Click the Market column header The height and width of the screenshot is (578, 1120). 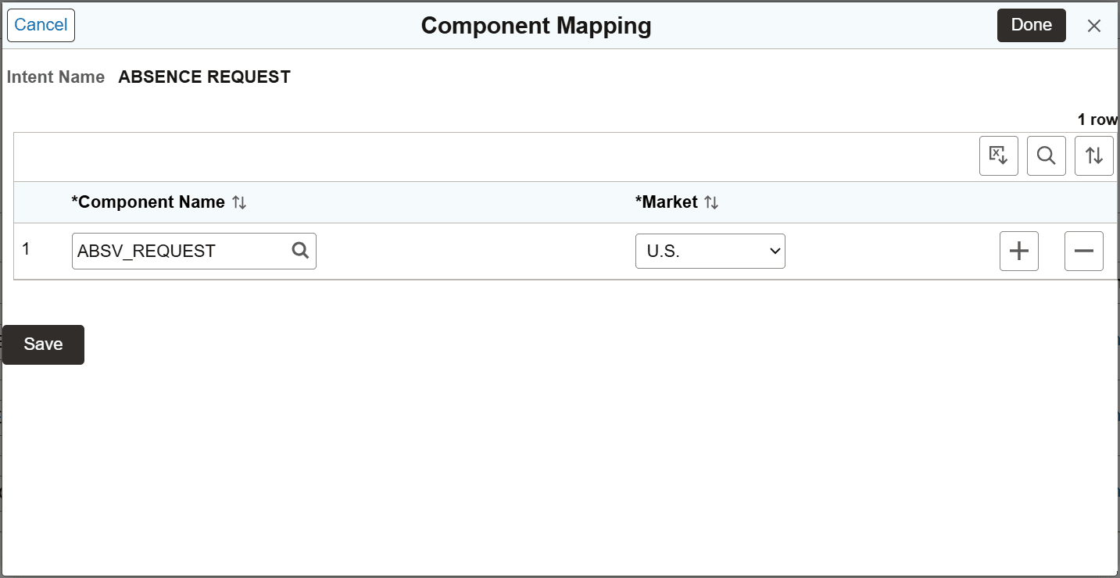point(667,202)
